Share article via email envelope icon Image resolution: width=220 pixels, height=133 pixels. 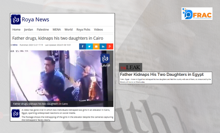tap(96, 46)
